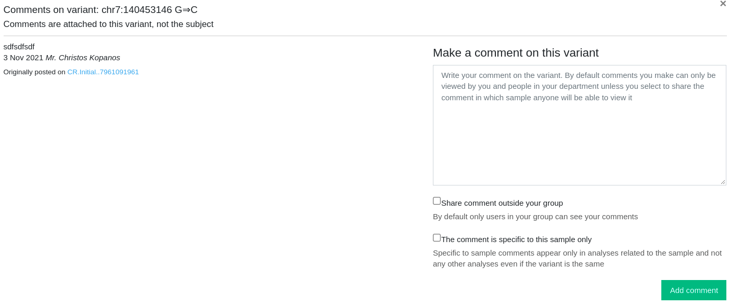730x306 pixels.
Task: Click the 'Specific to sample comments appear' description
Action: [x=577, y=258]
